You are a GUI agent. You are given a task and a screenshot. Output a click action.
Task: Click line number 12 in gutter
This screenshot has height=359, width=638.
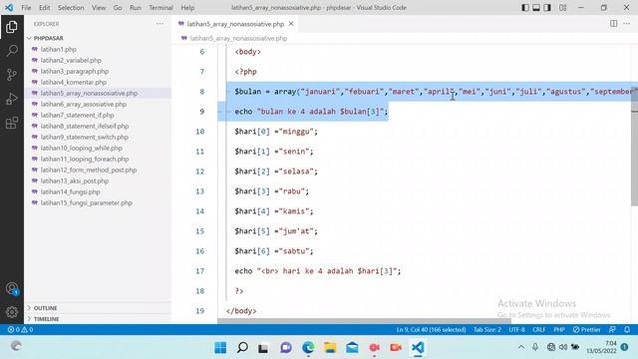point(199,172)
